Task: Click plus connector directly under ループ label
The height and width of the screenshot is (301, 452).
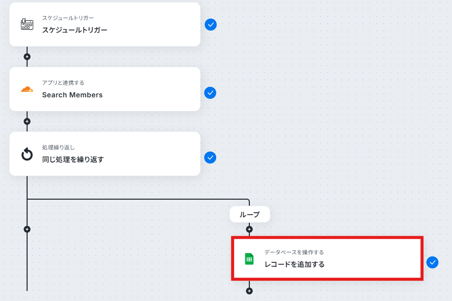Action: [x=249, y=229]
